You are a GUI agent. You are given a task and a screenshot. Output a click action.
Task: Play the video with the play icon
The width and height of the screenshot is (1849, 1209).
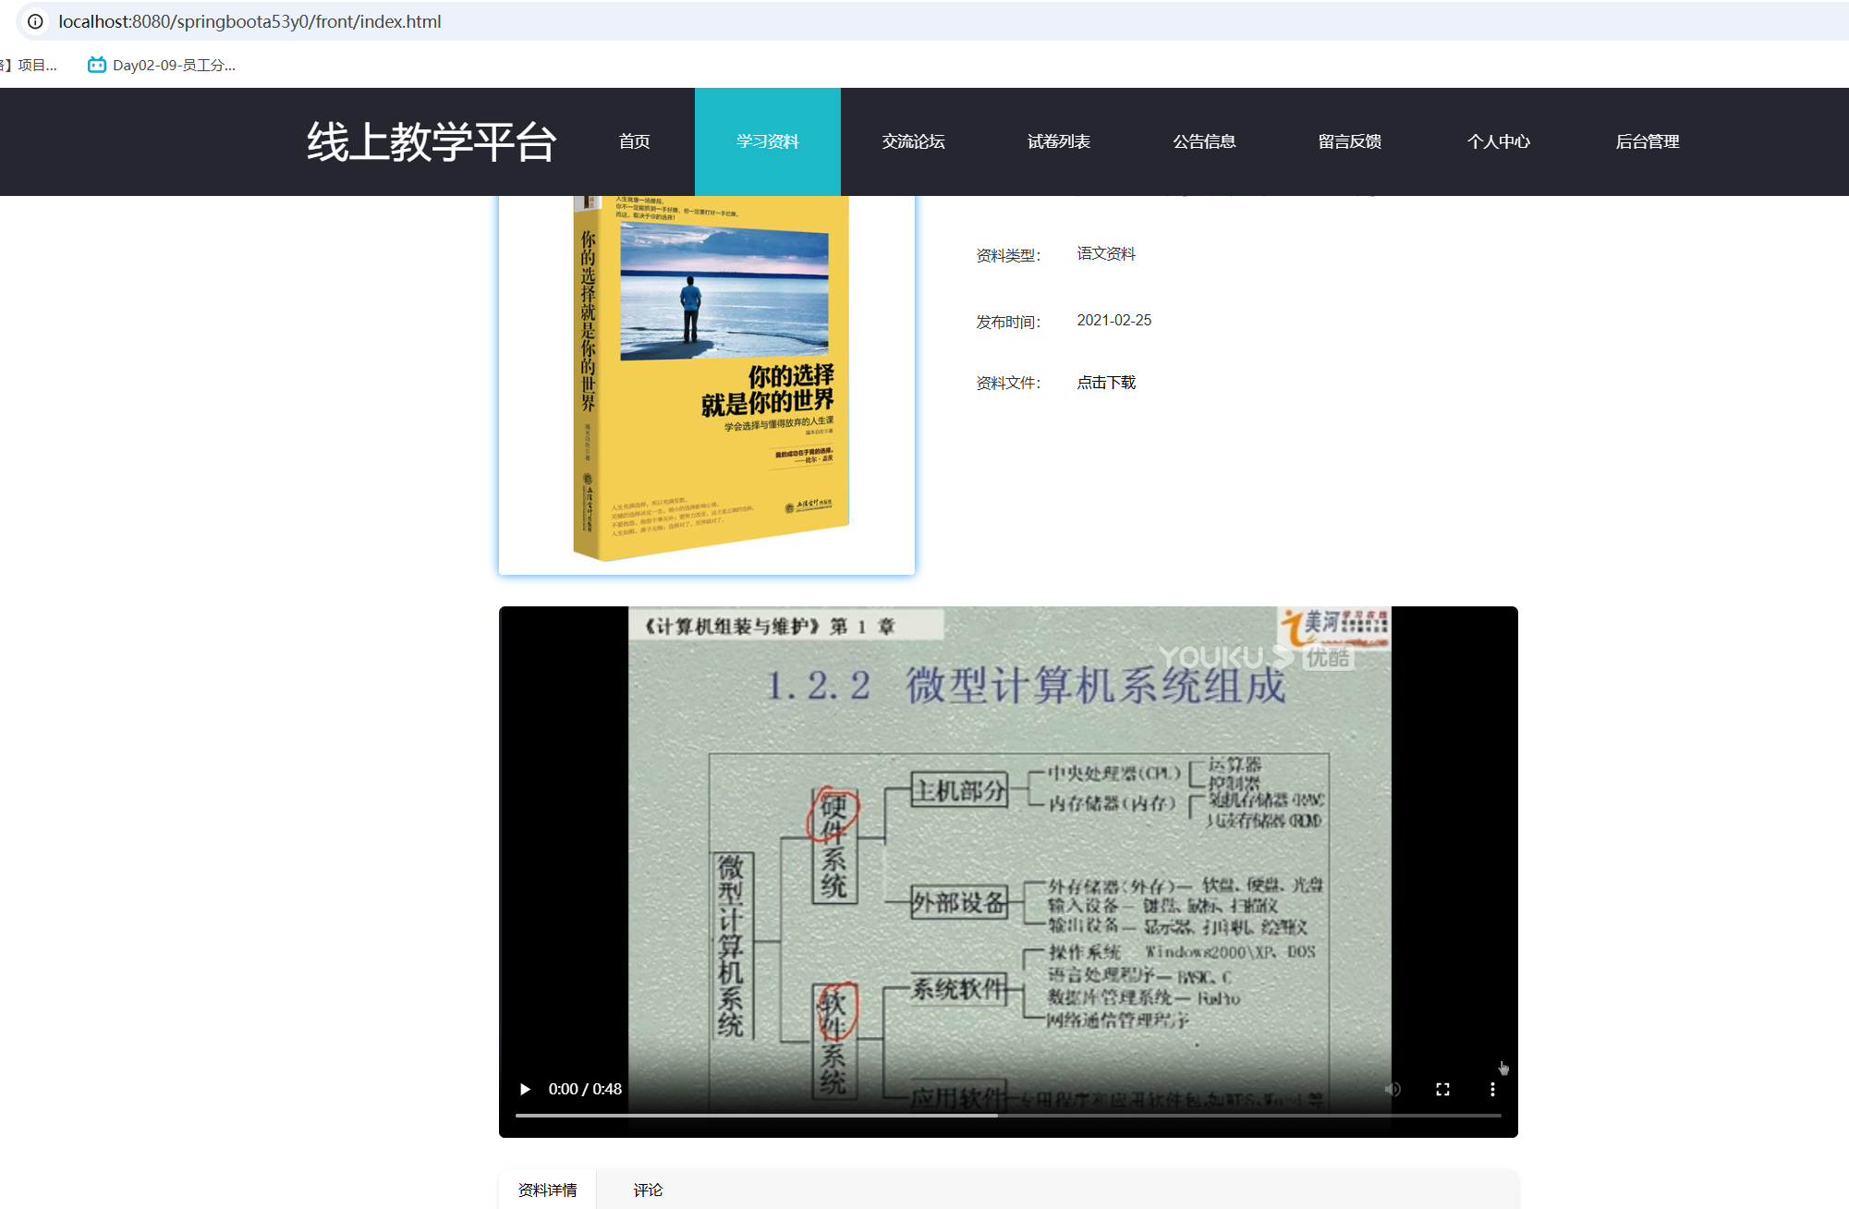525,1089
